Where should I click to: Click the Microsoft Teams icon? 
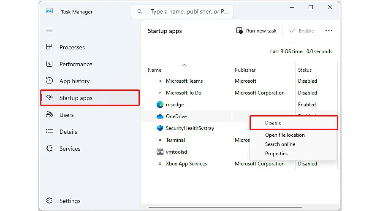coord(160,81)
